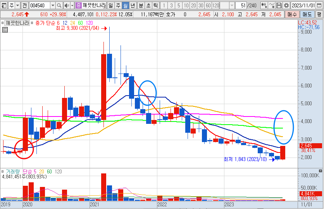Click small square marker before 거래량 legend

click(x=2, y=171)
